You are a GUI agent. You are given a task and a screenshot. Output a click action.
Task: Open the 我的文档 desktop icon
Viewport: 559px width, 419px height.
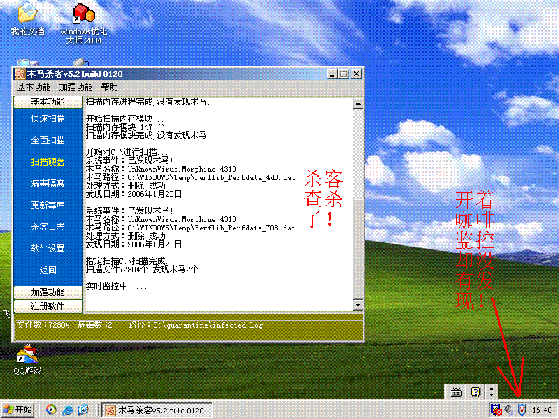click(x=27, y=18)
